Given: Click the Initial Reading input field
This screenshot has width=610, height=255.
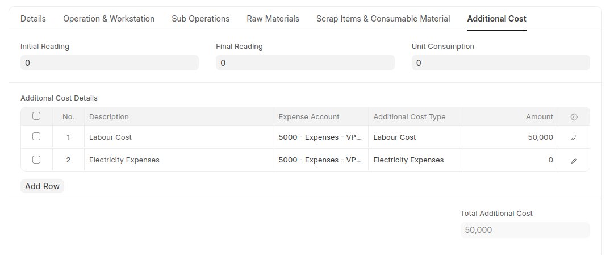Looking at the screenshot, I should [x=109, y=63].
